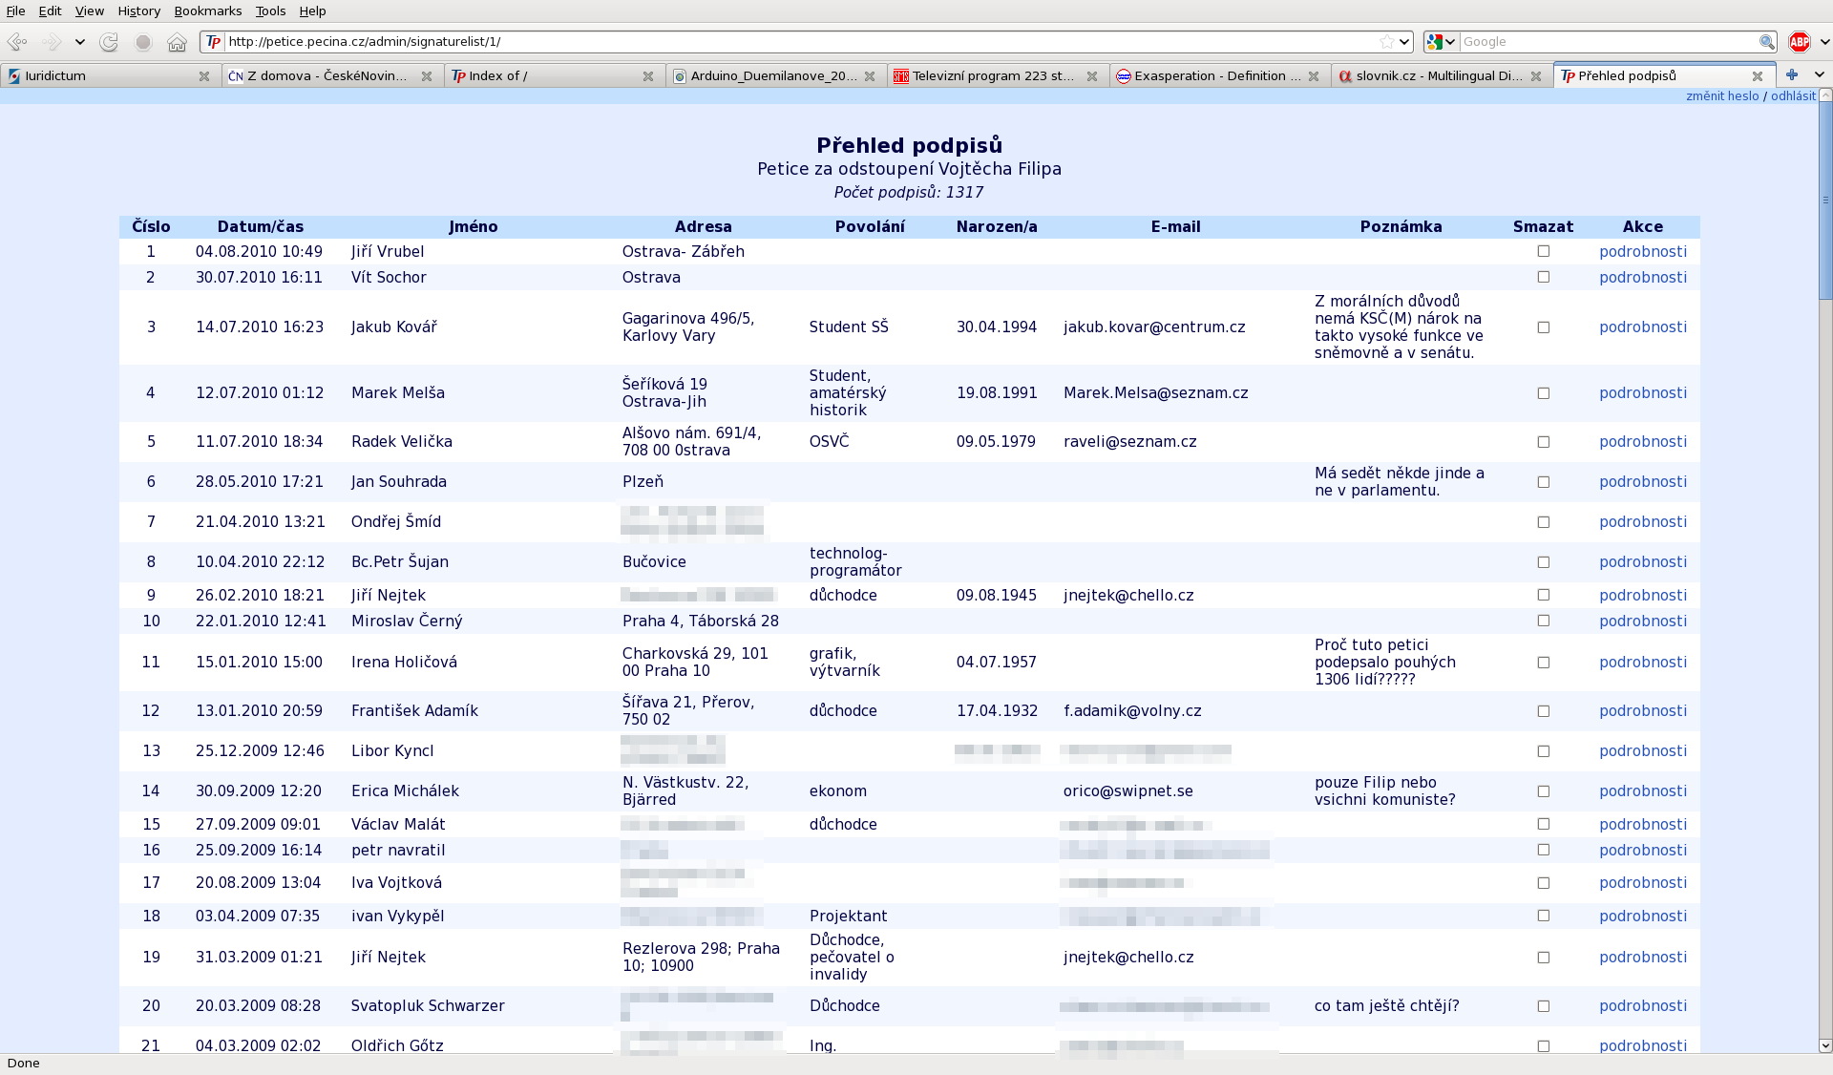Open the History menu
The height and width of the screenshot is (1075, 1833).
point(138,11)
